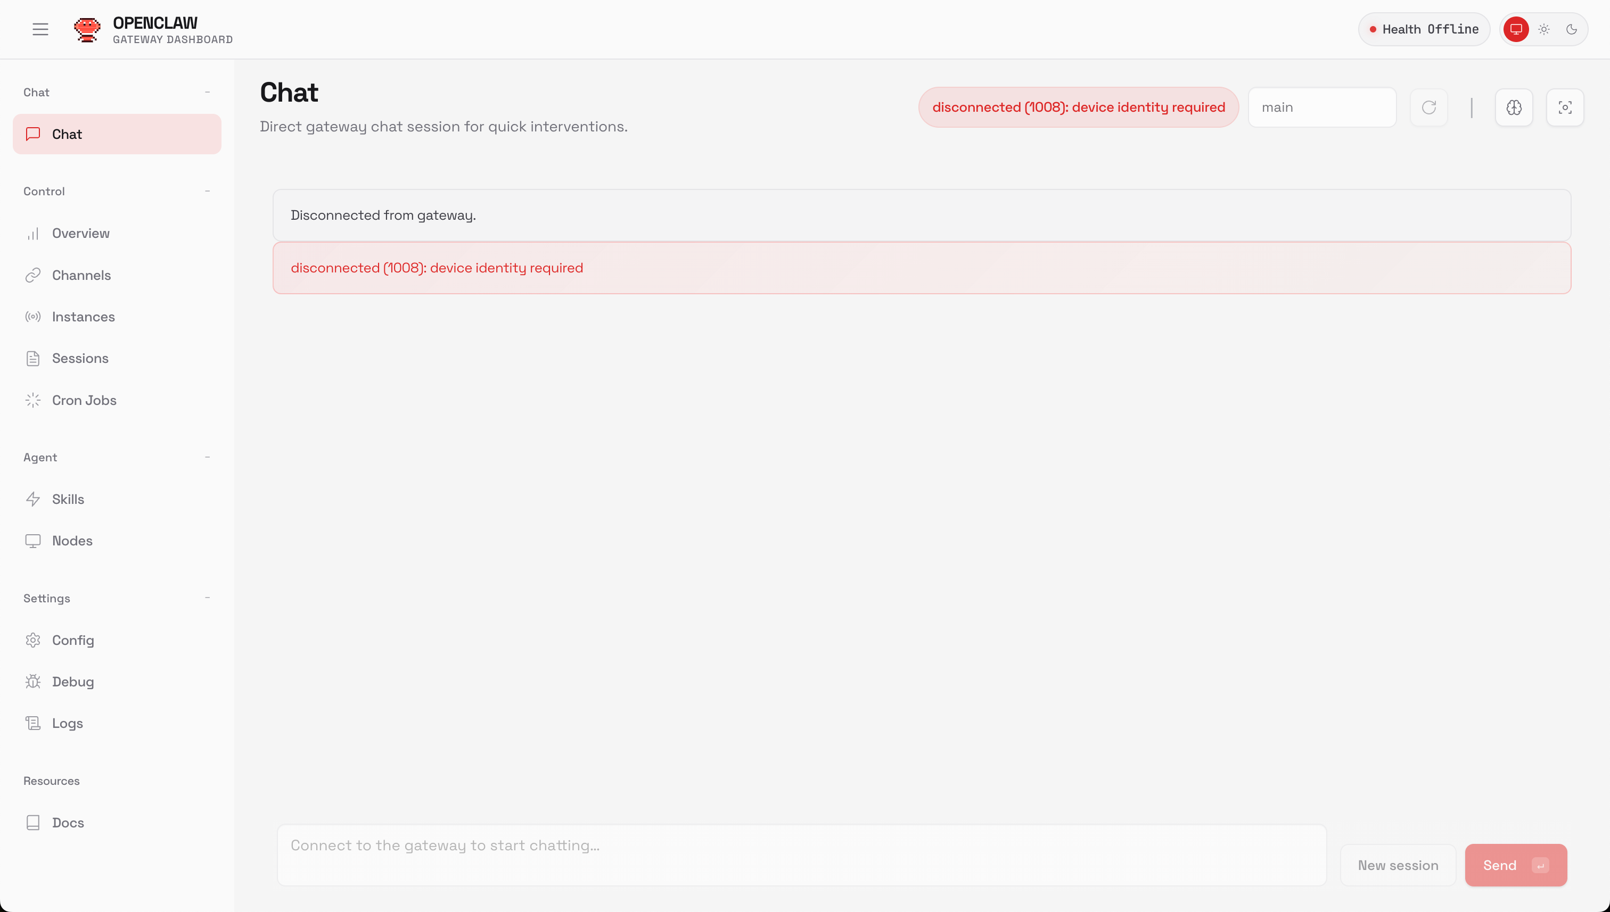Switch to light theme sun icon

tap(1543, 29)
